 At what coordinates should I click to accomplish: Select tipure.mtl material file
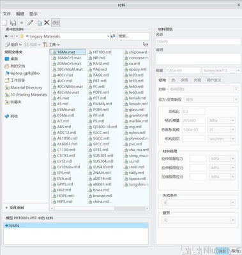pos(135,178)
